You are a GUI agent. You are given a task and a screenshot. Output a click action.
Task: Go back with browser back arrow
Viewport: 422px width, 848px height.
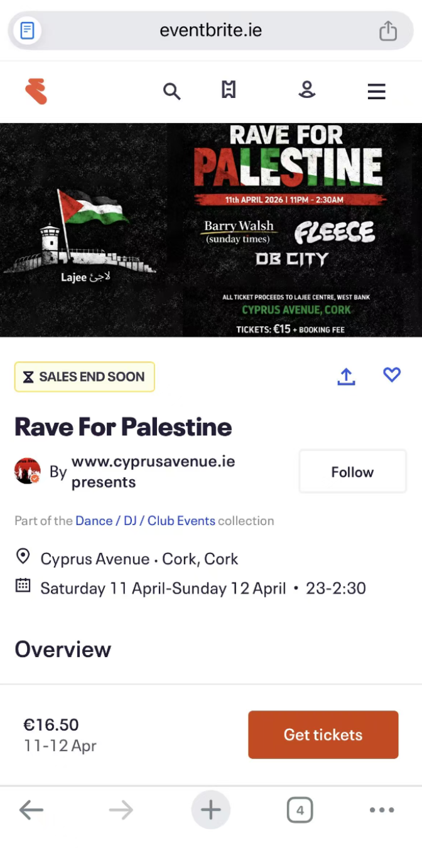31,810
